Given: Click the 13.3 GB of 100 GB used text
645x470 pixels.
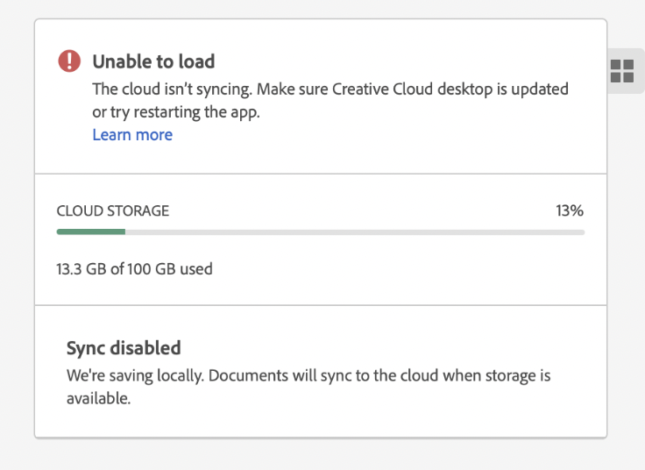Looking at the screenshot, I should tap(134, 268).
